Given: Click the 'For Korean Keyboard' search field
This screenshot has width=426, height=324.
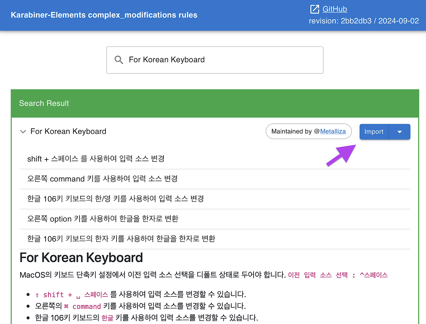Looking at the screenshot, I should tap(215, 60).
